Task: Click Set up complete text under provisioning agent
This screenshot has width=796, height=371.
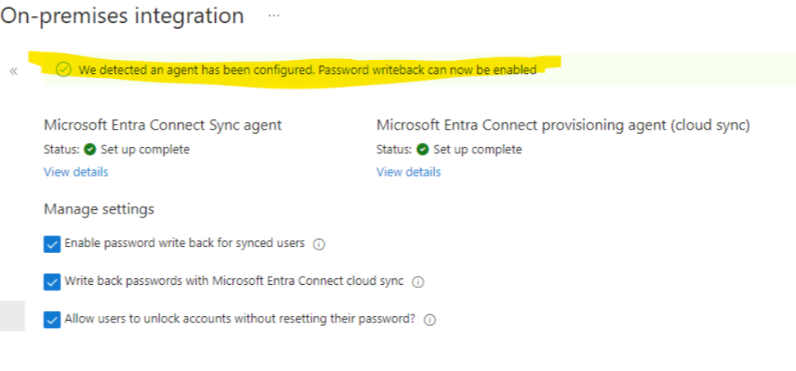Action: click(x=478, y=149)
